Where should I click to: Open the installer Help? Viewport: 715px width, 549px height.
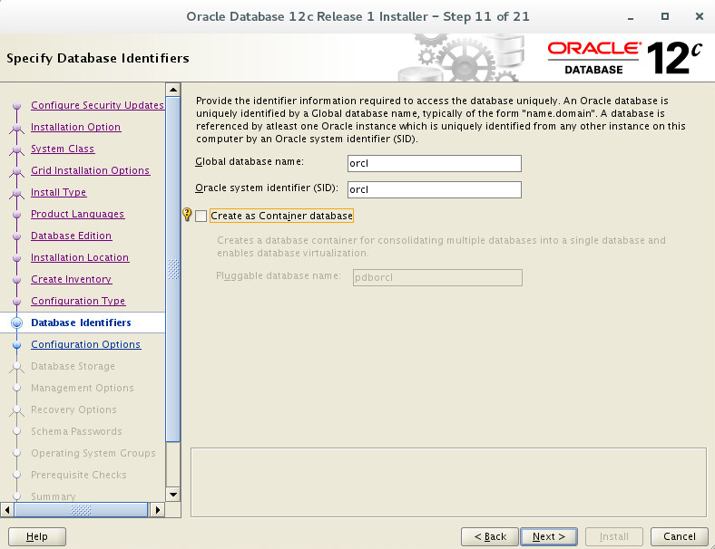click(x=37, y=536)
